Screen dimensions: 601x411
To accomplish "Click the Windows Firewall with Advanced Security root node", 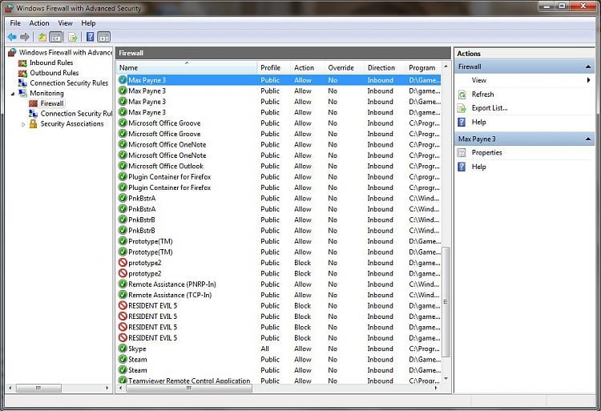I will point(66,52).
